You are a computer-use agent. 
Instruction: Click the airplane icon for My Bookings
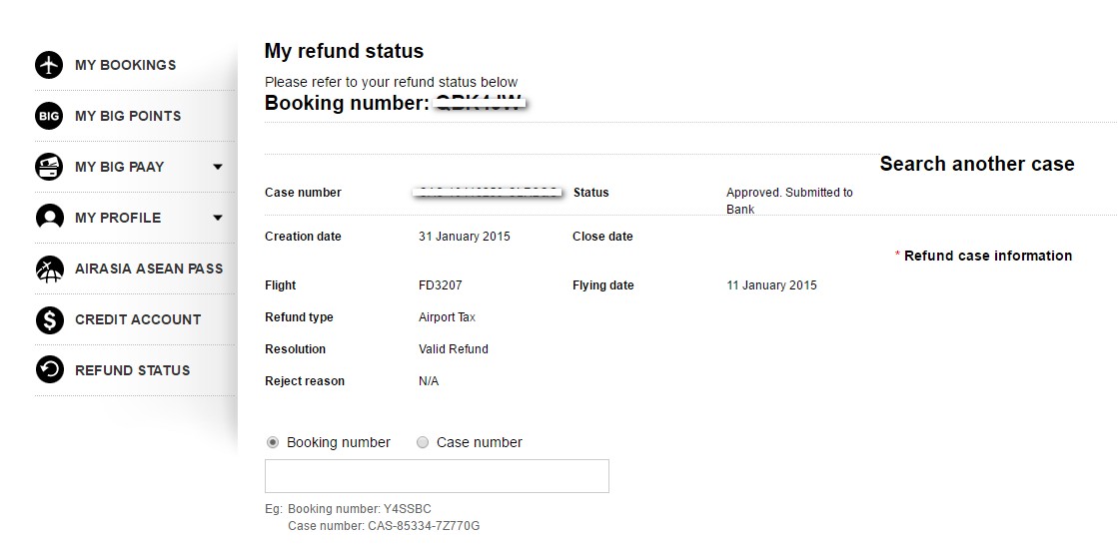49,65
